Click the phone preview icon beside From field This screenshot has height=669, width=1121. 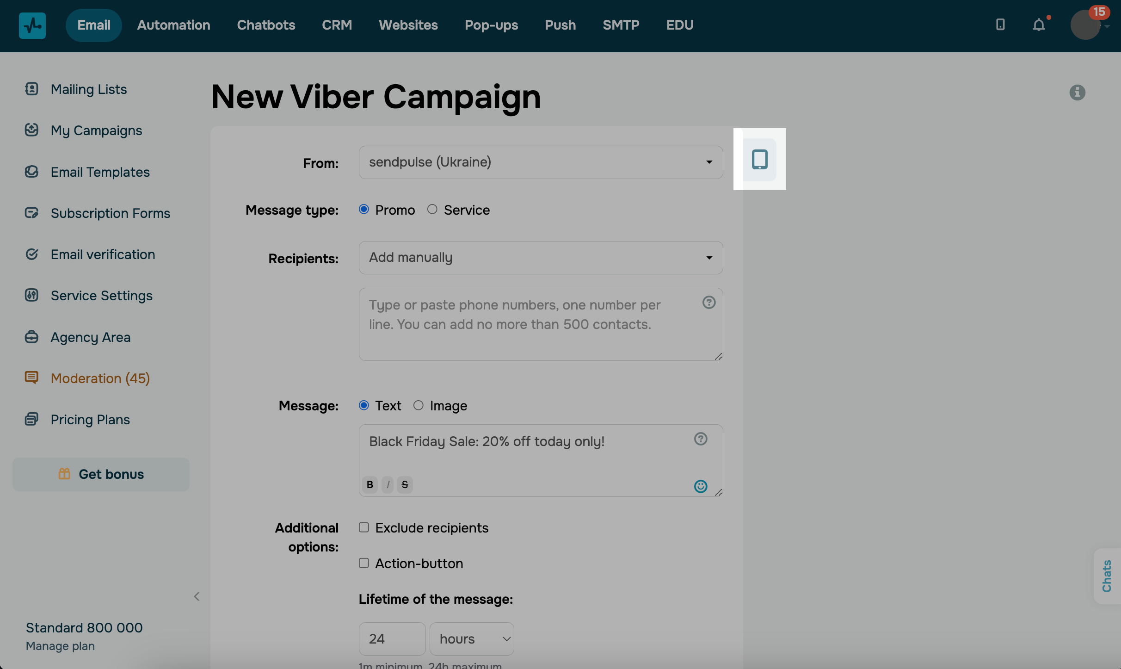(759, 160)
